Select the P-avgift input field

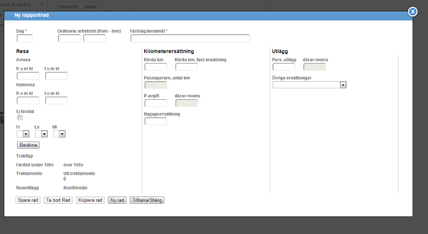click(156, 103)
